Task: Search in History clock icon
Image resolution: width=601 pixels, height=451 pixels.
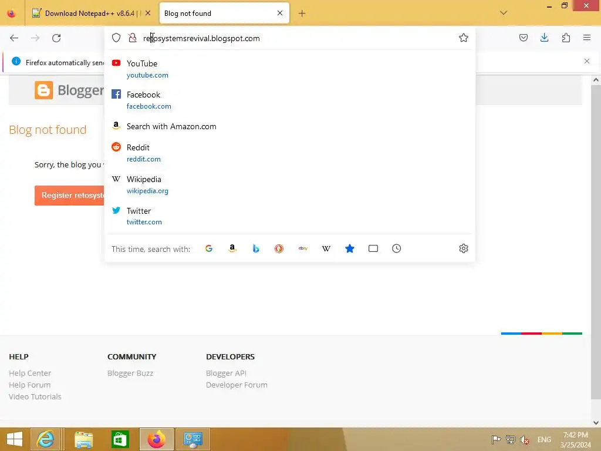Action: (x=396, y=248)
